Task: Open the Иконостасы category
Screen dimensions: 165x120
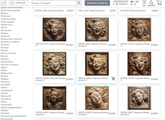Action: coord(6,25)
